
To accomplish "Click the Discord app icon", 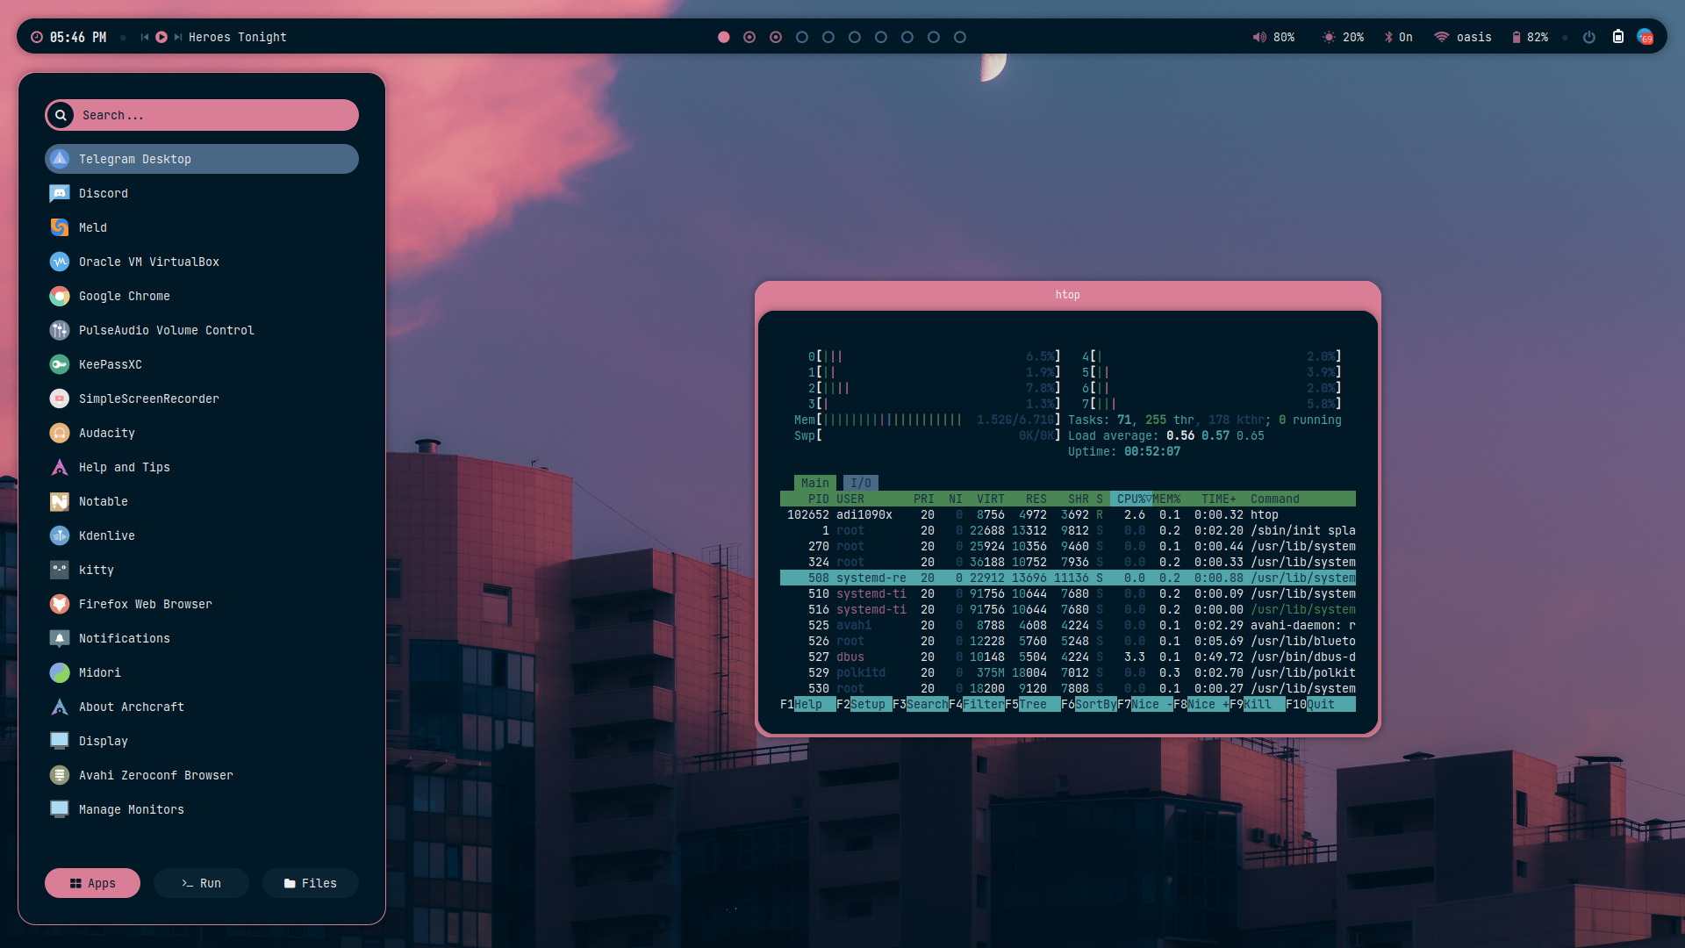I will [x=60, y=193].
